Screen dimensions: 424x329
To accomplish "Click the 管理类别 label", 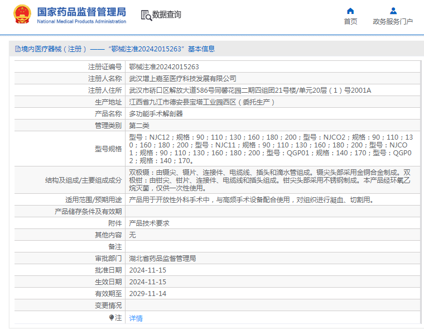I will pos(108,126).
